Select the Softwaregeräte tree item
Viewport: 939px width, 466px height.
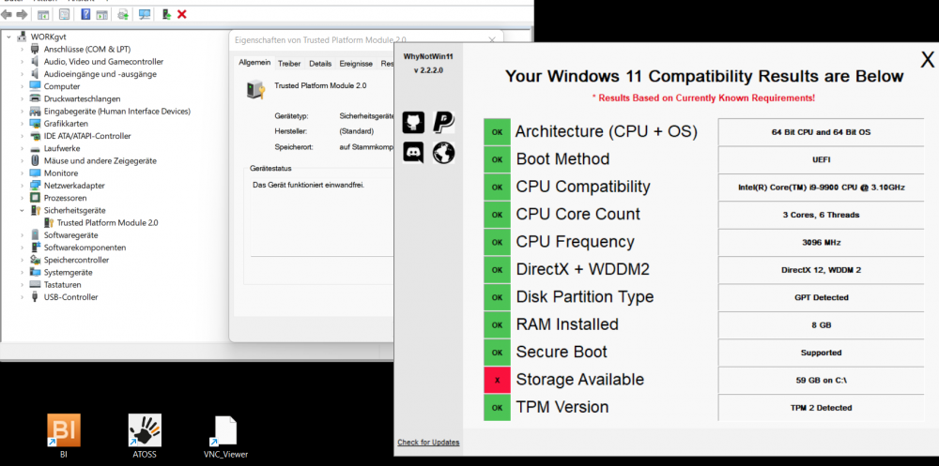(70, 235)
